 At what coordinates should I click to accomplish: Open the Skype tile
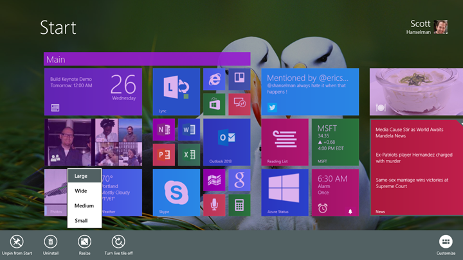coord(176,193)
